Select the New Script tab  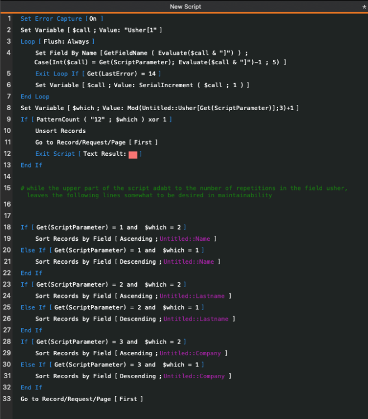(x=185, y=6)
